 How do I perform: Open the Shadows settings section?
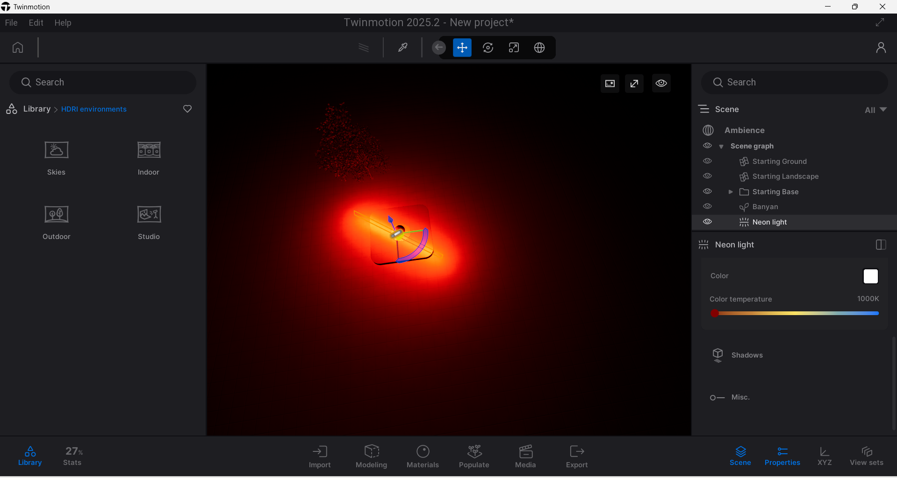pyautogui.click(x=746, y=355)
